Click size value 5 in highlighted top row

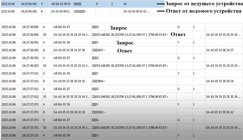[x=42, y=4]
